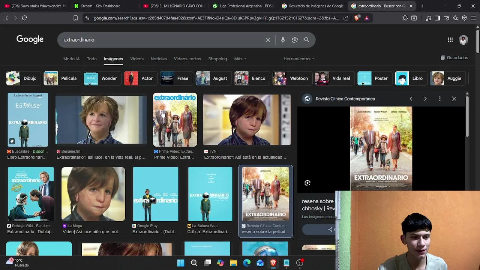The width and height of the screenshot is (480, 270).
Task: Filter by Poster chip
Action: (x=374, y=78)
